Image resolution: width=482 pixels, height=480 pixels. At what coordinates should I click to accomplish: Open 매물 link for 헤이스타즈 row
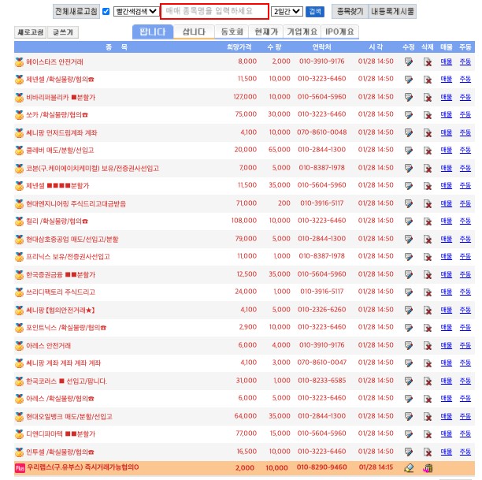[x=447, y=61]
